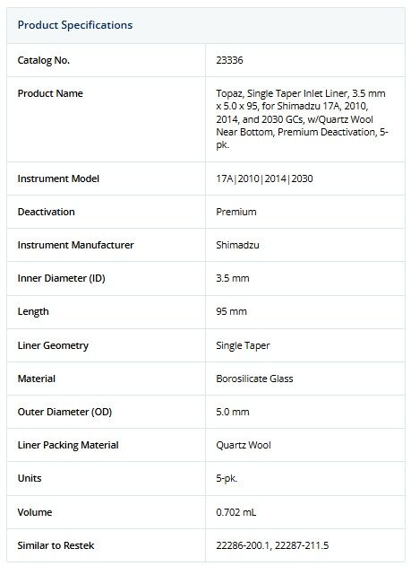Click the Product Specifications header
Viewport: 411px width, 566px height.
[75, 25]
